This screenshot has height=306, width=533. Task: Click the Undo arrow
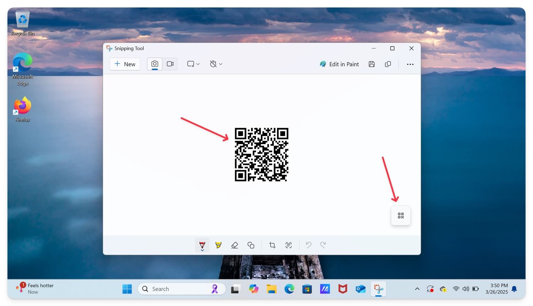(x=309, y=245)
